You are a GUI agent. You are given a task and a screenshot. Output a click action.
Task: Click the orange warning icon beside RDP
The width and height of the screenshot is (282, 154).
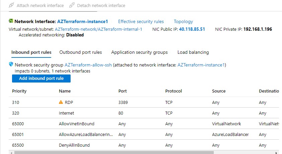[x=61, y=102]
